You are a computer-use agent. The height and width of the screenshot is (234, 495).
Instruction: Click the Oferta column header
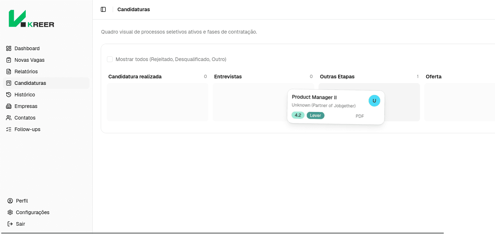click(x=434, y=77)
